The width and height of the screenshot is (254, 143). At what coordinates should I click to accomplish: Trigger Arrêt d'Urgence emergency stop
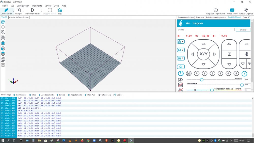point(246,11)
